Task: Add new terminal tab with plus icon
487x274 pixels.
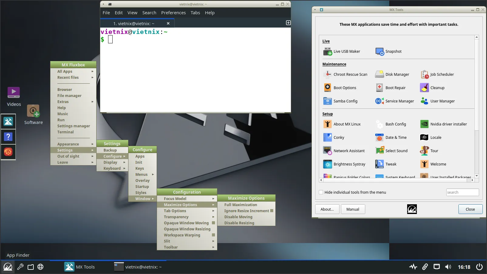Action: 288,23
